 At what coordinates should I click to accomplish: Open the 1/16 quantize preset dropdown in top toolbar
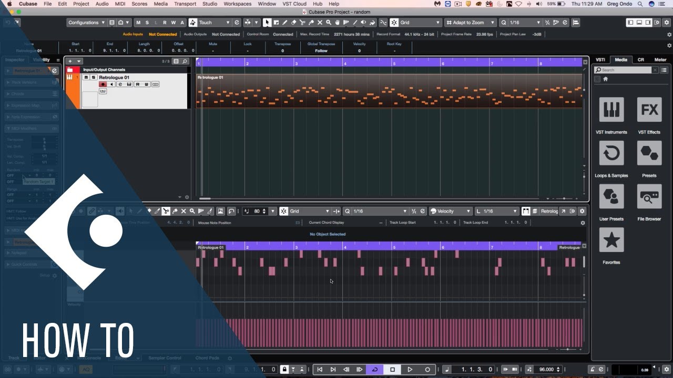click(525, 23)
